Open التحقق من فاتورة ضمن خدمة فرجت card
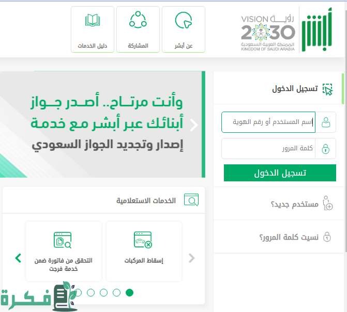347x312 pixels. point(64,251)
